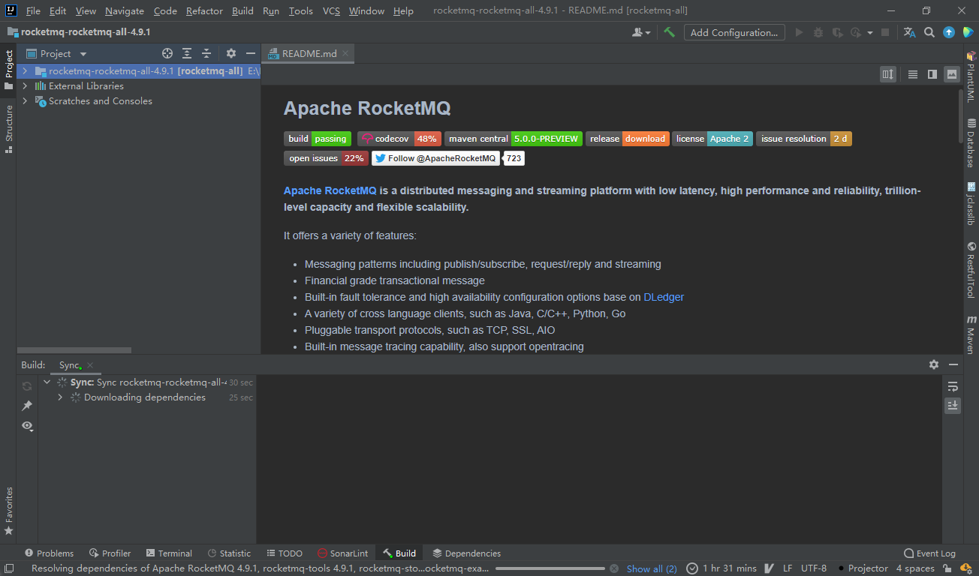Open the profiler run dropdown arrow

point(870,33)
